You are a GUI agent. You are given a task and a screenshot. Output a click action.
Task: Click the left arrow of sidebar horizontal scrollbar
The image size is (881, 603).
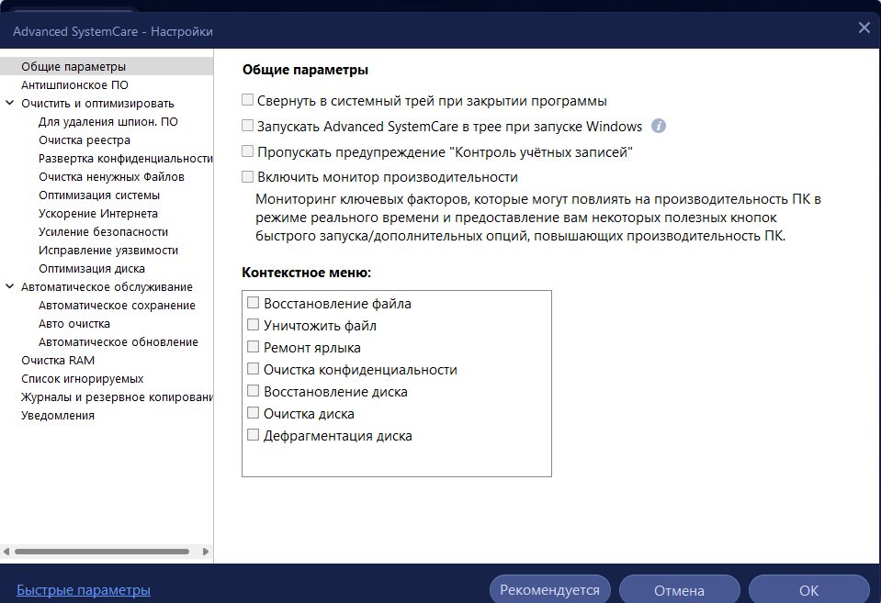6,552
